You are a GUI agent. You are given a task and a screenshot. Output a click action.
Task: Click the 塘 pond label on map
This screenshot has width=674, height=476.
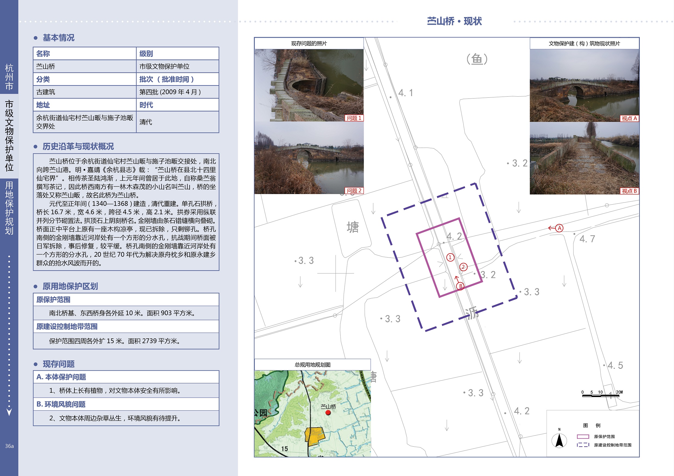point(353,227)
